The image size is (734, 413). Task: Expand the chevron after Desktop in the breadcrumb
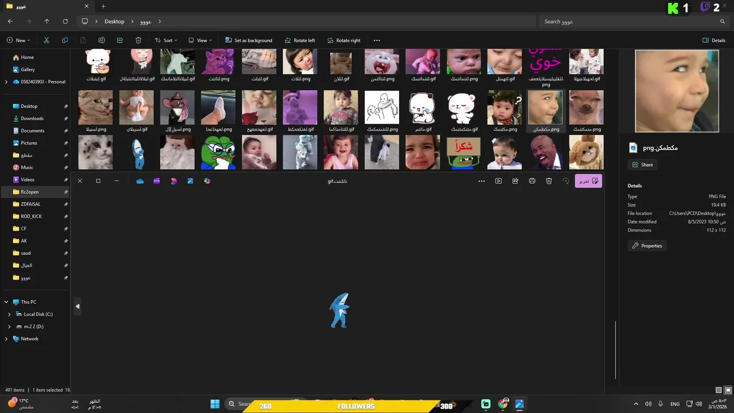tap(132, 21)
